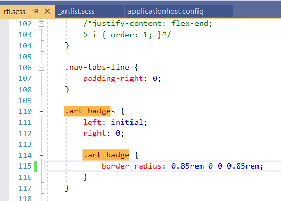The width and height of the screenshot is (281, 201).
Task: Click the highlighted '.art-badge' selector on line 114
Action: pyautogui.click(x=106, y=155)
